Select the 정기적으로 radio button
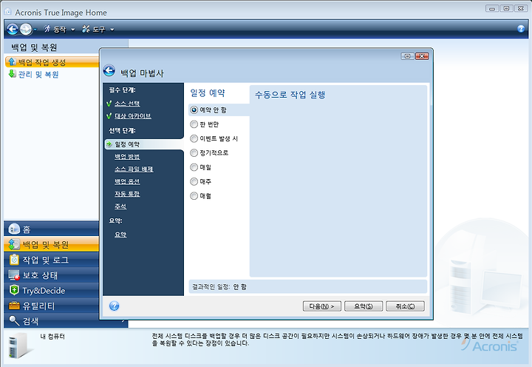532x367 pixels. point(194,153)
